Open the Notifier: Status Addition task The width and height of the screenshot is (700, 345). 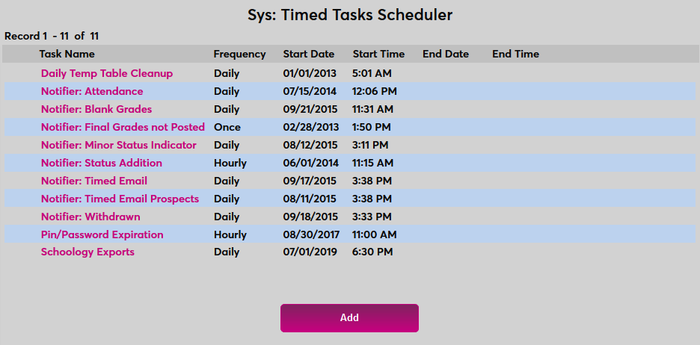[x=102, y=163]
